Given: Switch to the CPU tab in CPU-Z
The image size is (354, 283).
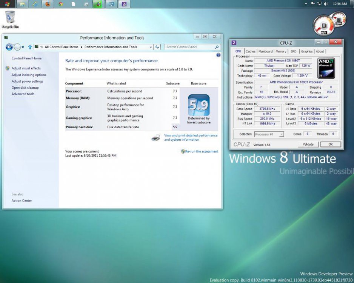Looking at the screenshot, I should [x=238, y=51].
